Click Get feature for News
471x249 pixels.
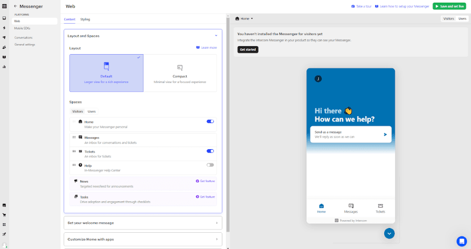[x=206, y=181]
